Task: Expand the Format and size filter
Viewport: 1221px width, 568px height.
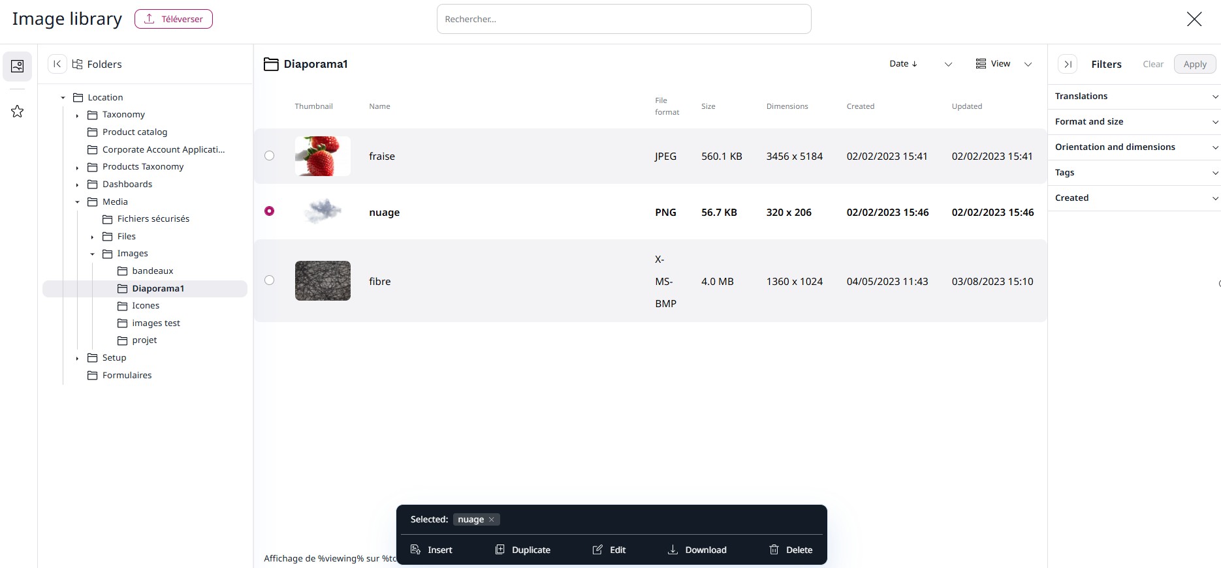Action: point(1134,122)
